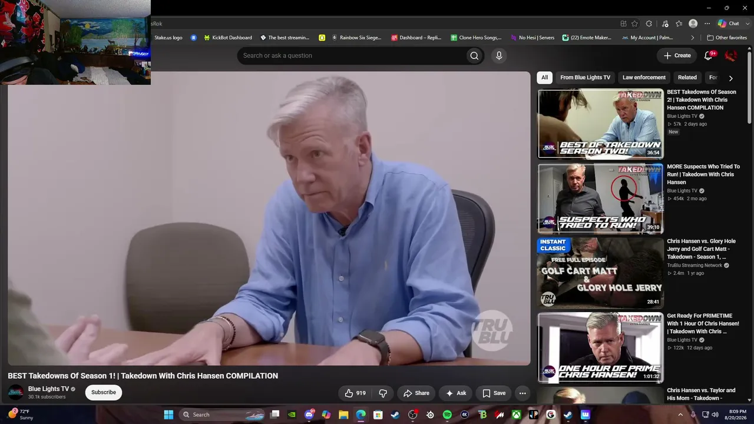The height and width of the screenshot is (424, 754).
Task: Select the From Blue Lights TV chip
Action: click(x=586, y=77)
